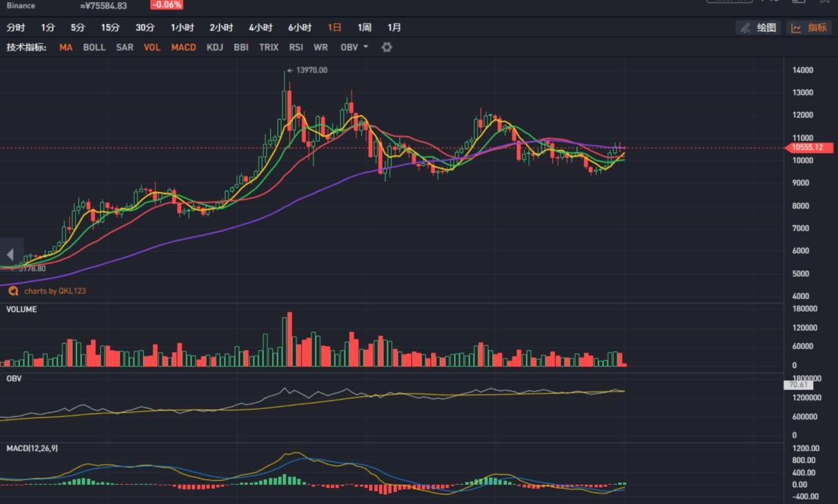Open the charts by QKL123 link
The height and width of the screenshot is (504, 838).
click(55, 290)
